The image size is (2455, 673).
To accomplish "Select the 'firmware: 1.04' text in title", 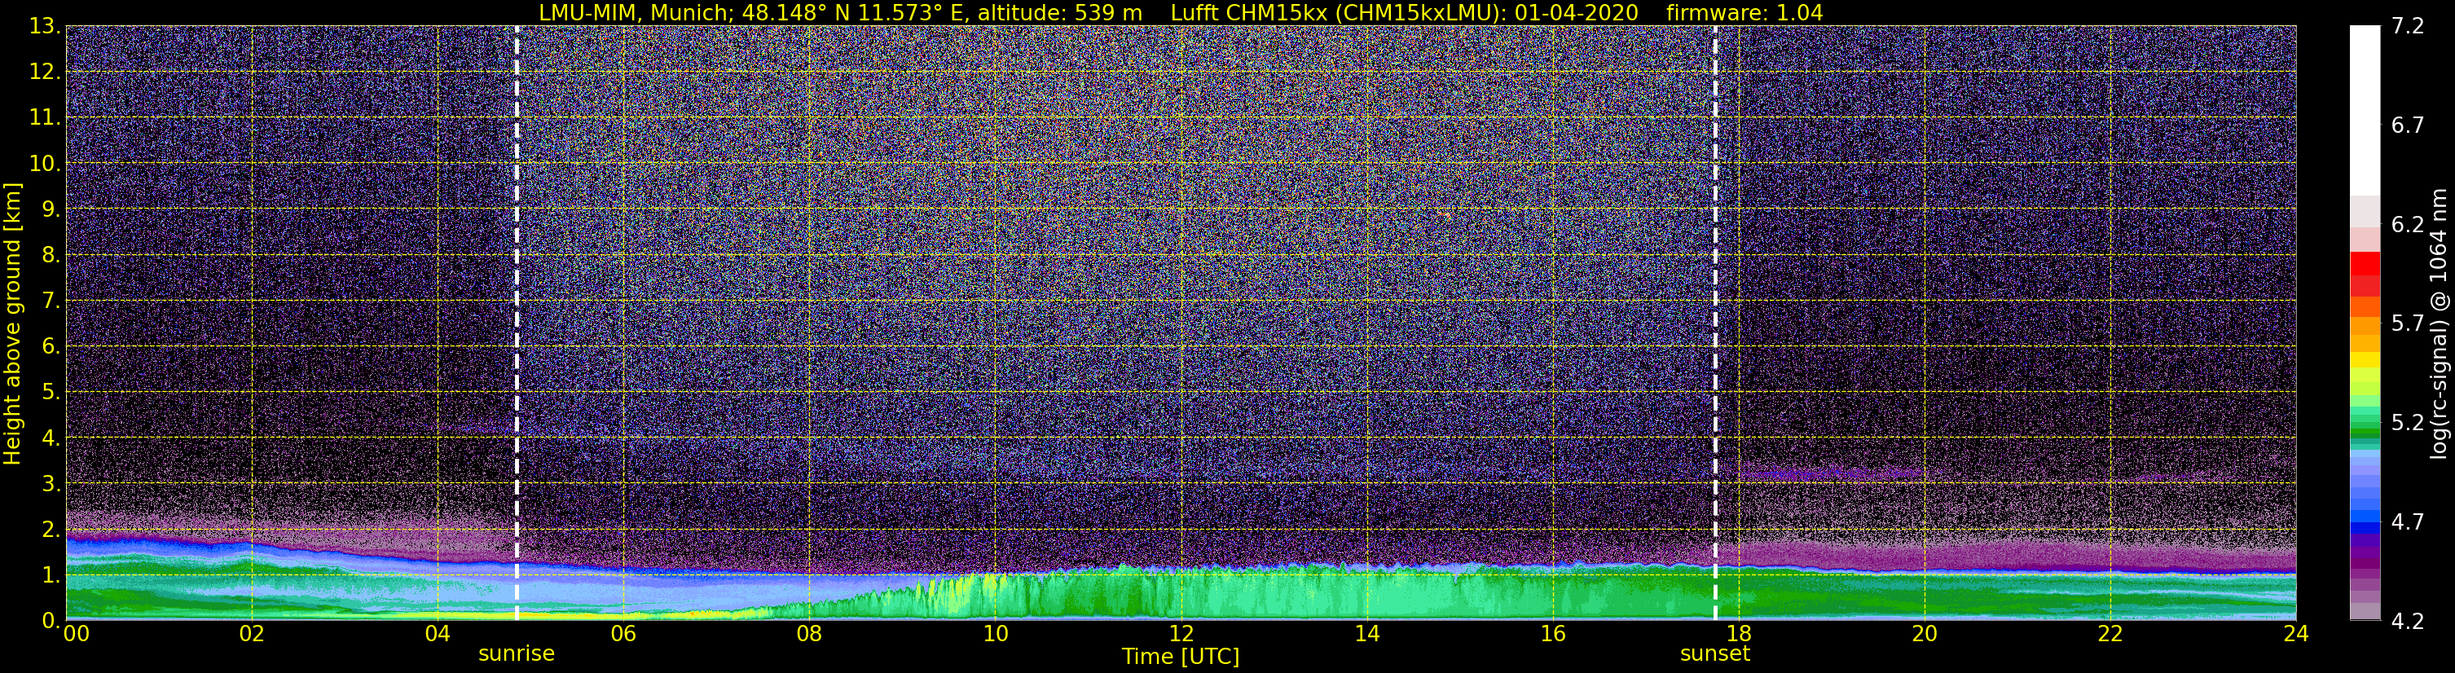I will (x=1744, y=12).
